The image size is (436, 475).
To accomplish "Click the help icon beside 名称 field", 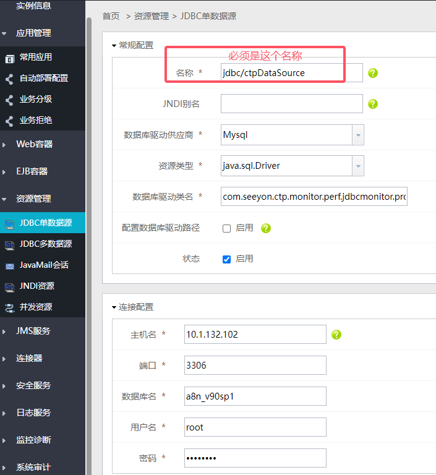I will (373, 73).
